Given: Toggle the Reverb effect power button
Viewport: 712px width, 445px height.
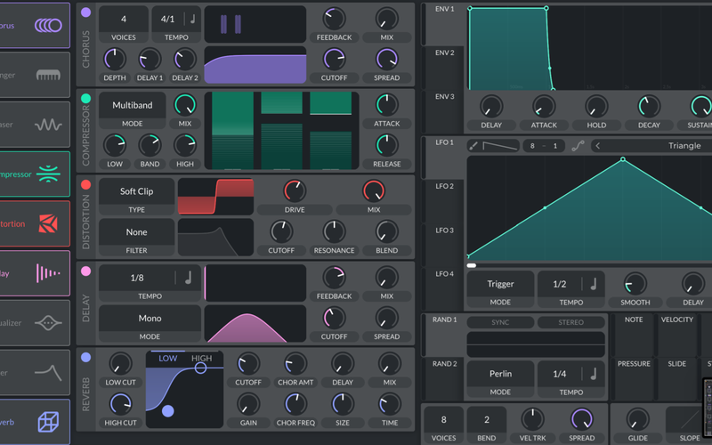Looking at the screenshot, I should pos(85,357).
